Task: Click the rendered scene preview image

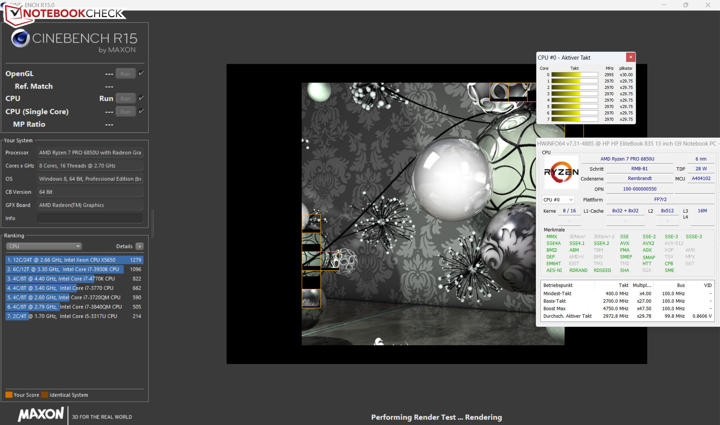Action: click(433, 213)
